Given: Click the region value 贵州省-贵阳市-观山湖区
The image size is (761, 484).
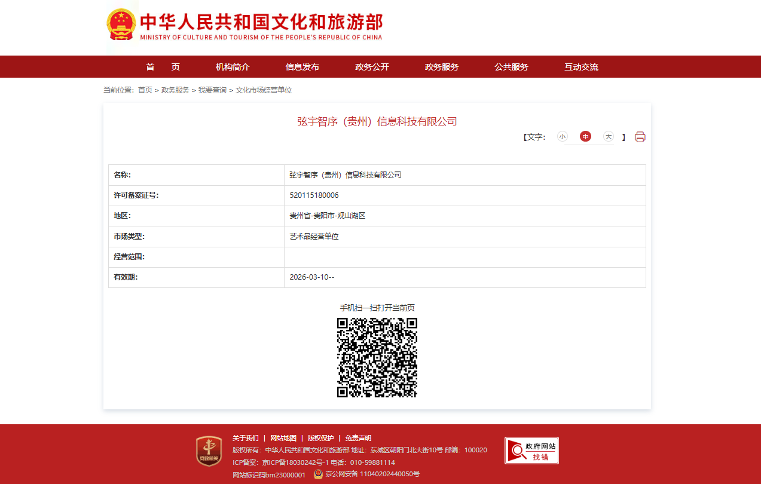Looking at the screenshot, I should pos(327,216).
